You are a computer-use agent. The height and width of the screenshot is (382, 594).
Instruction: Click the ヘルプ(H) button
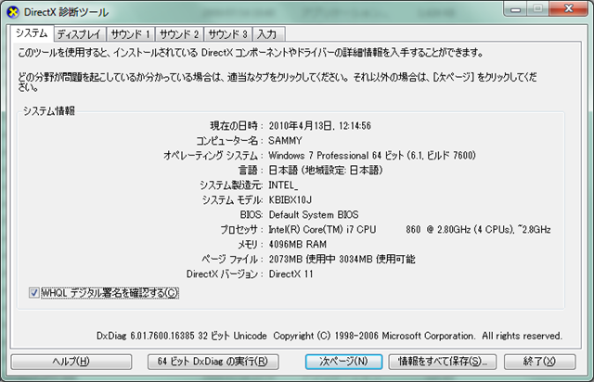[x=71, y=362]
